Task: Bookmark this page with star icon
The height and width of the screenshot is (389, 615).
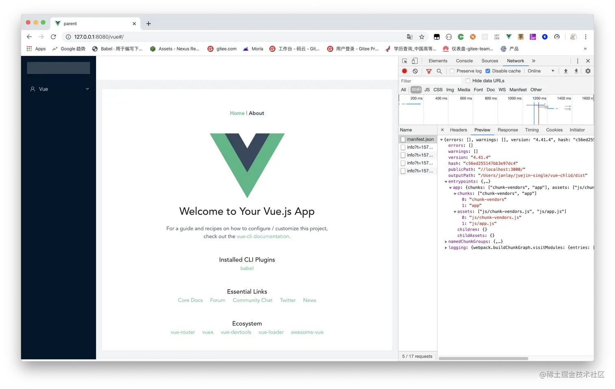Action: pos(422,37)
